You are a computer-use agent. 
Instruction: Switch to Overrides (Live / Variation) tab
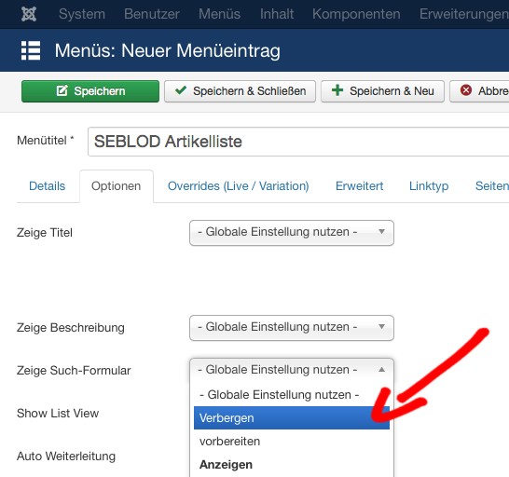239,186
